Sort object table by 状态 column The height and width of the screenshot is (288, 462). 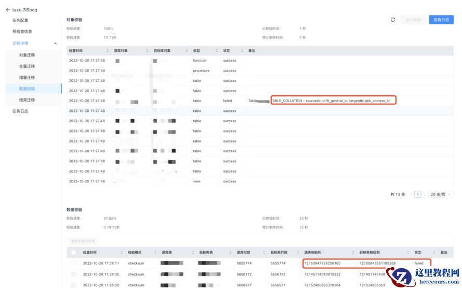click(x=242, y=51)
